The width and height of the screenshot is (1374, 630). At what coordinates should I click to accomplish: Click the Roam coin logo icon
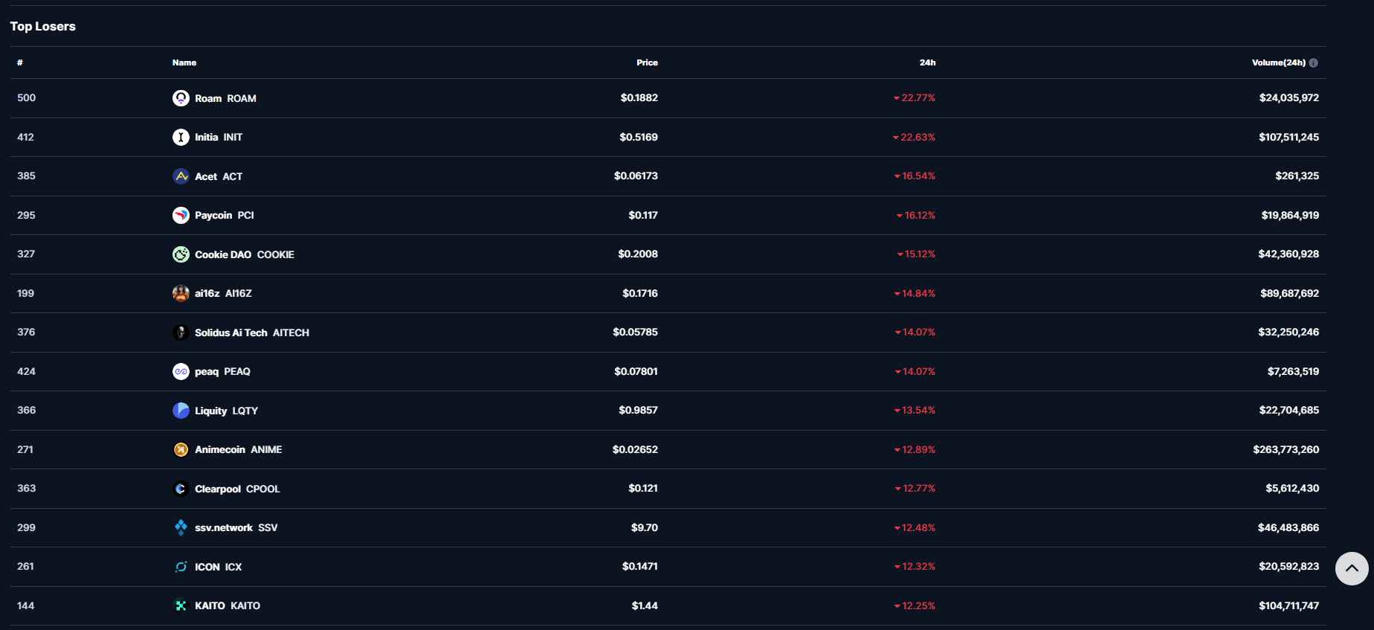(181, 98)
